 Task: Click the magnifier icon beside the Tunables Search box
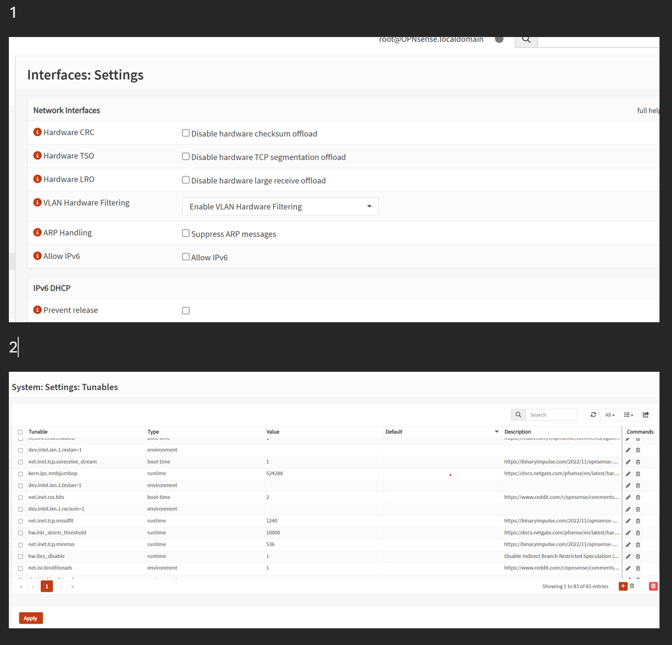(x=518, y=415)
